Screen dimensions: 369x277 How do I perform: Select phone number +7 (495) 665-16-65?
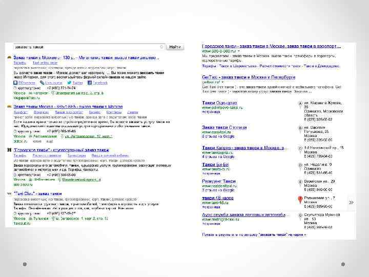tap(61, 131)
